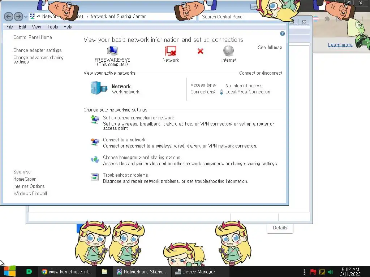The width and height of the screenshot is (370, 277).
Task: Click the Back navigation arrow button
Action: 9,17
